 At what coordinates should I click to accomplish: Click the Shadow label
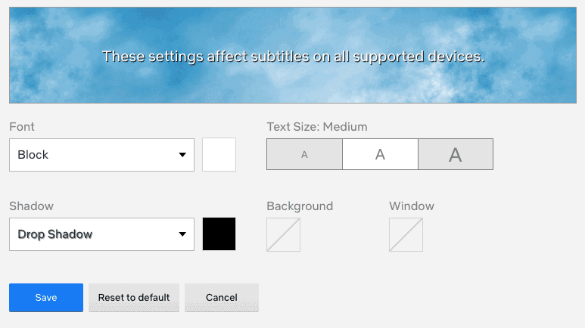(31, 206)
